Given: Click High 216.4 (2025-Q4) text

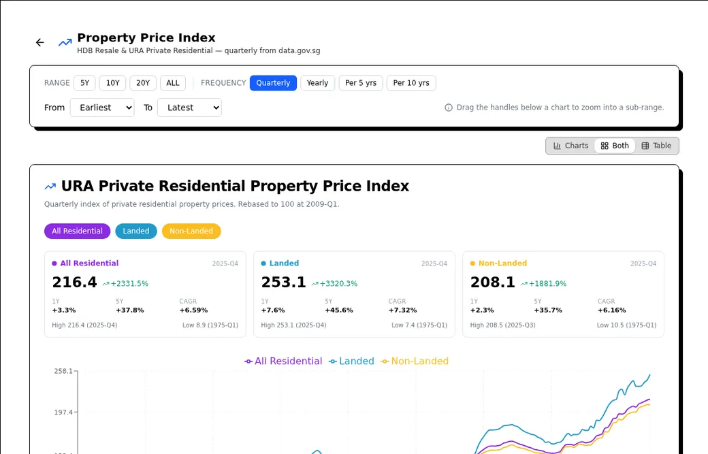Looking at the screenshot, I should click(84, 325).
